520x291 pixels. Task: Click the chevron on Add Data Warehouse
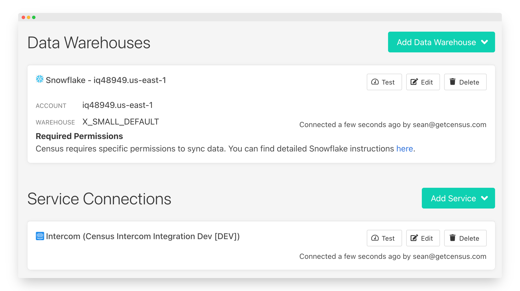(484, 42)
